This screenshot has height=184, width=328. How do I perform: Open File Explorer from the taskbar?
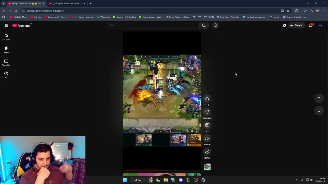166,180
